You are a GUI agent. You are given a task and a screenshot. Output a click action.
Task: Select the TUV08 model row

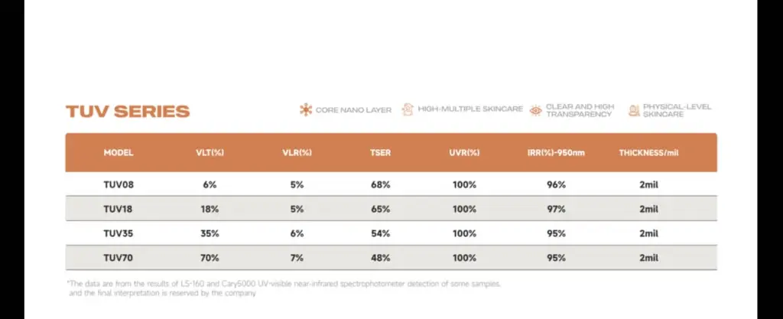click(391, 184)
